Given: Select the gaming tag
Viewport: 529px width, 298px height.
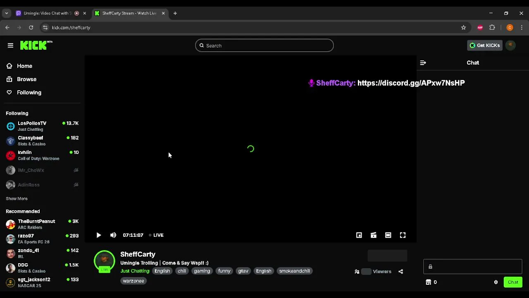Looking at the screenshot, I should point(202,271).
